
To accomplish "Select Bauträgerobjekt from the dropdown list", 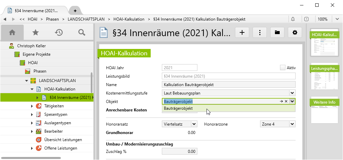I will tap(178, 109).
